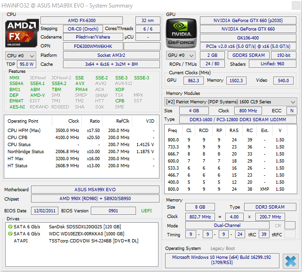
Task: Click the 95.0 W TDP field
Action: 26,64
